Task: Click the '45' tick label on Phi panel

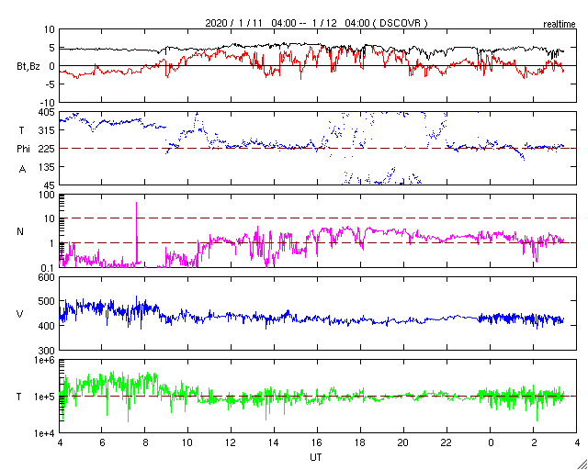Action: click(x=49, y=185)
